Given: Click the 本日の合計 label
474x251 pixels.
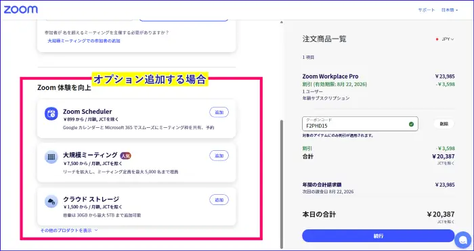Looking at the screenshot, I should click(319, 214).
